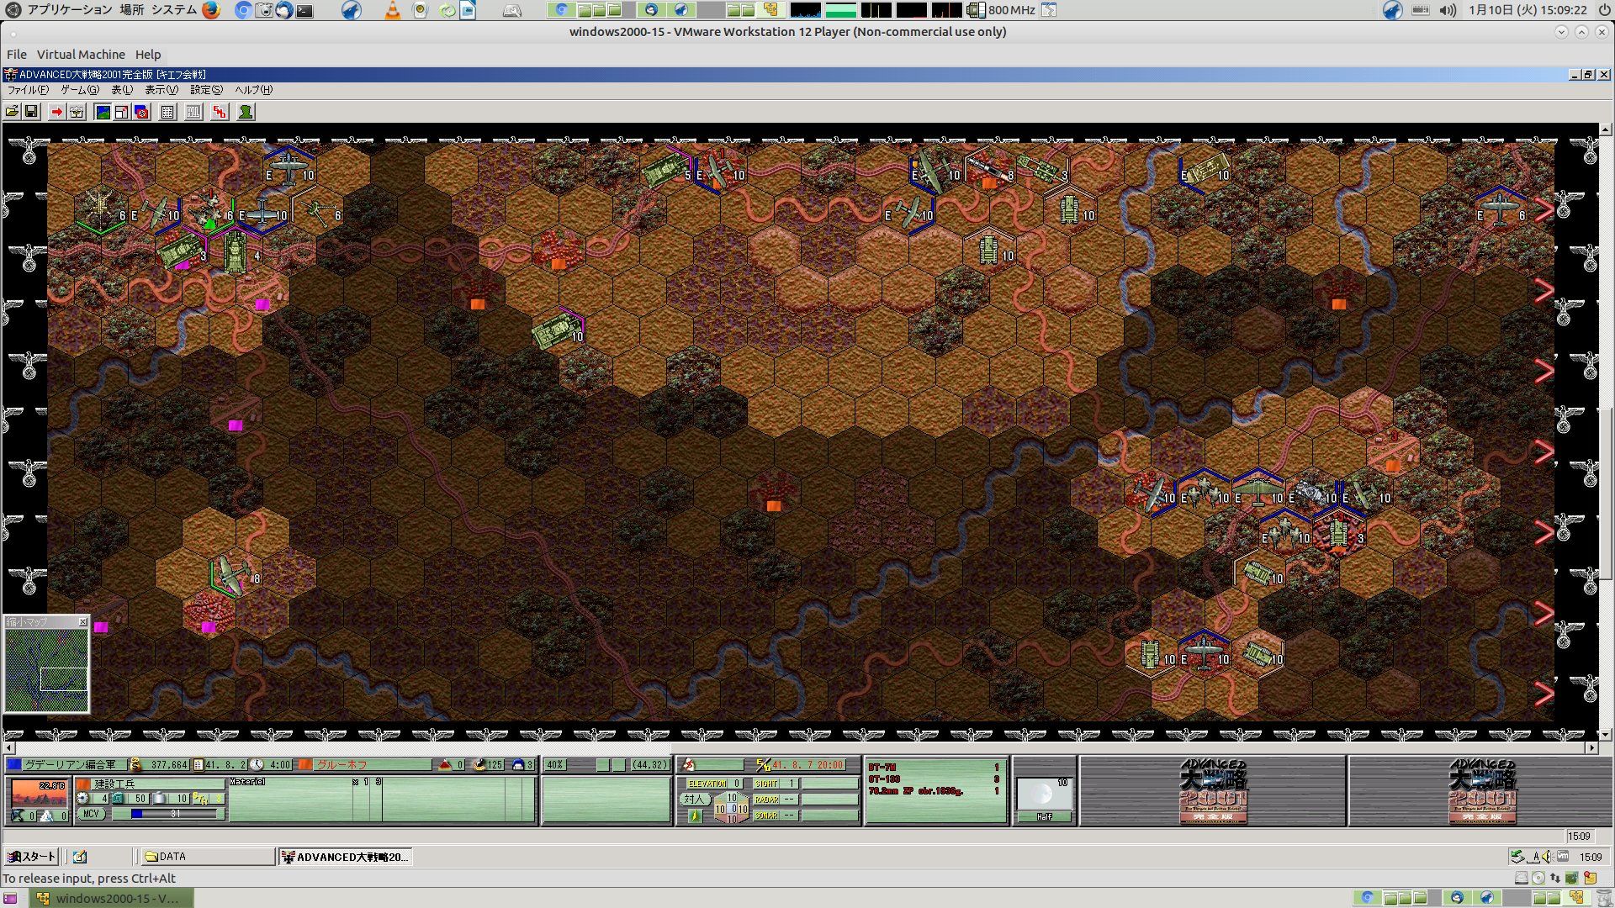
Task: Close the mini-map overview panel
Action: tap(82, 622)
